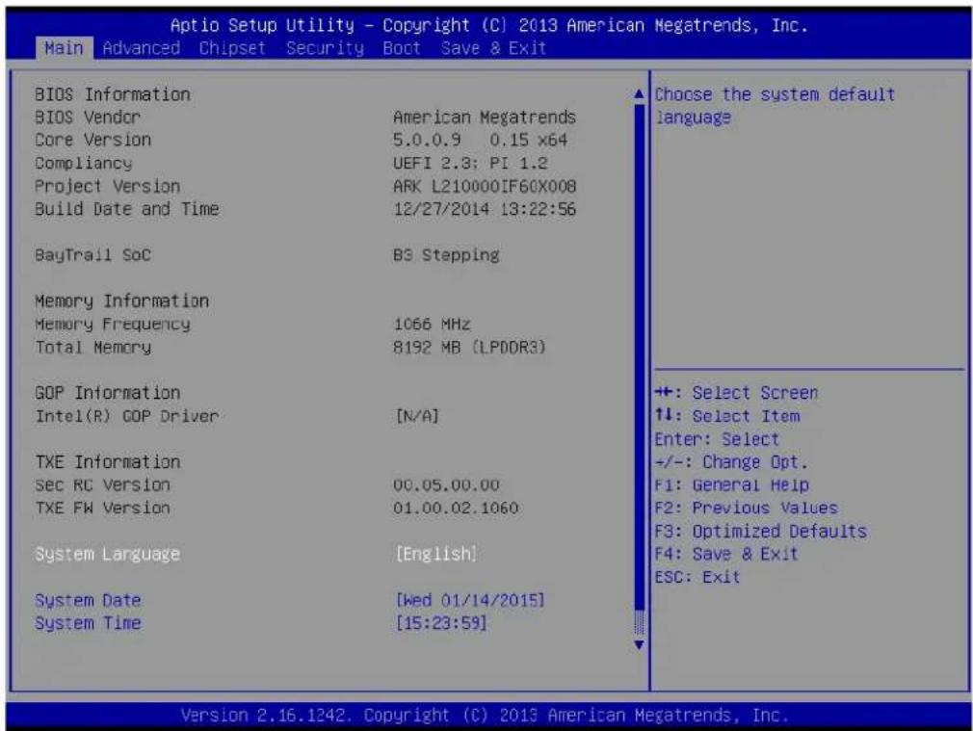Click the Build Date and Time label

click(126, 209)
